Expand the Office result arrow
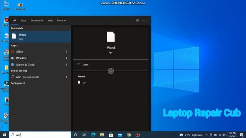The height and width of the screenshot is (138, 246). tap(66, 52)
